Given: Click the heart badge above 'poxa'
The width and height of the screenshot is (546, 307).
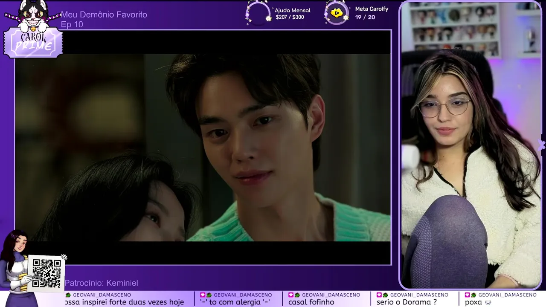Looking at the screenshot, I should [467, 295].
